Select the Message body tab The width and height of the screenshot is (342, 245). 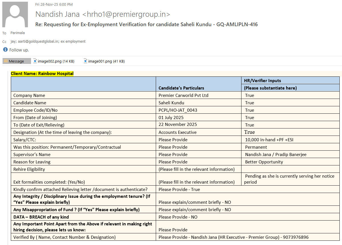pyautogui.click(x=17, y=61)
